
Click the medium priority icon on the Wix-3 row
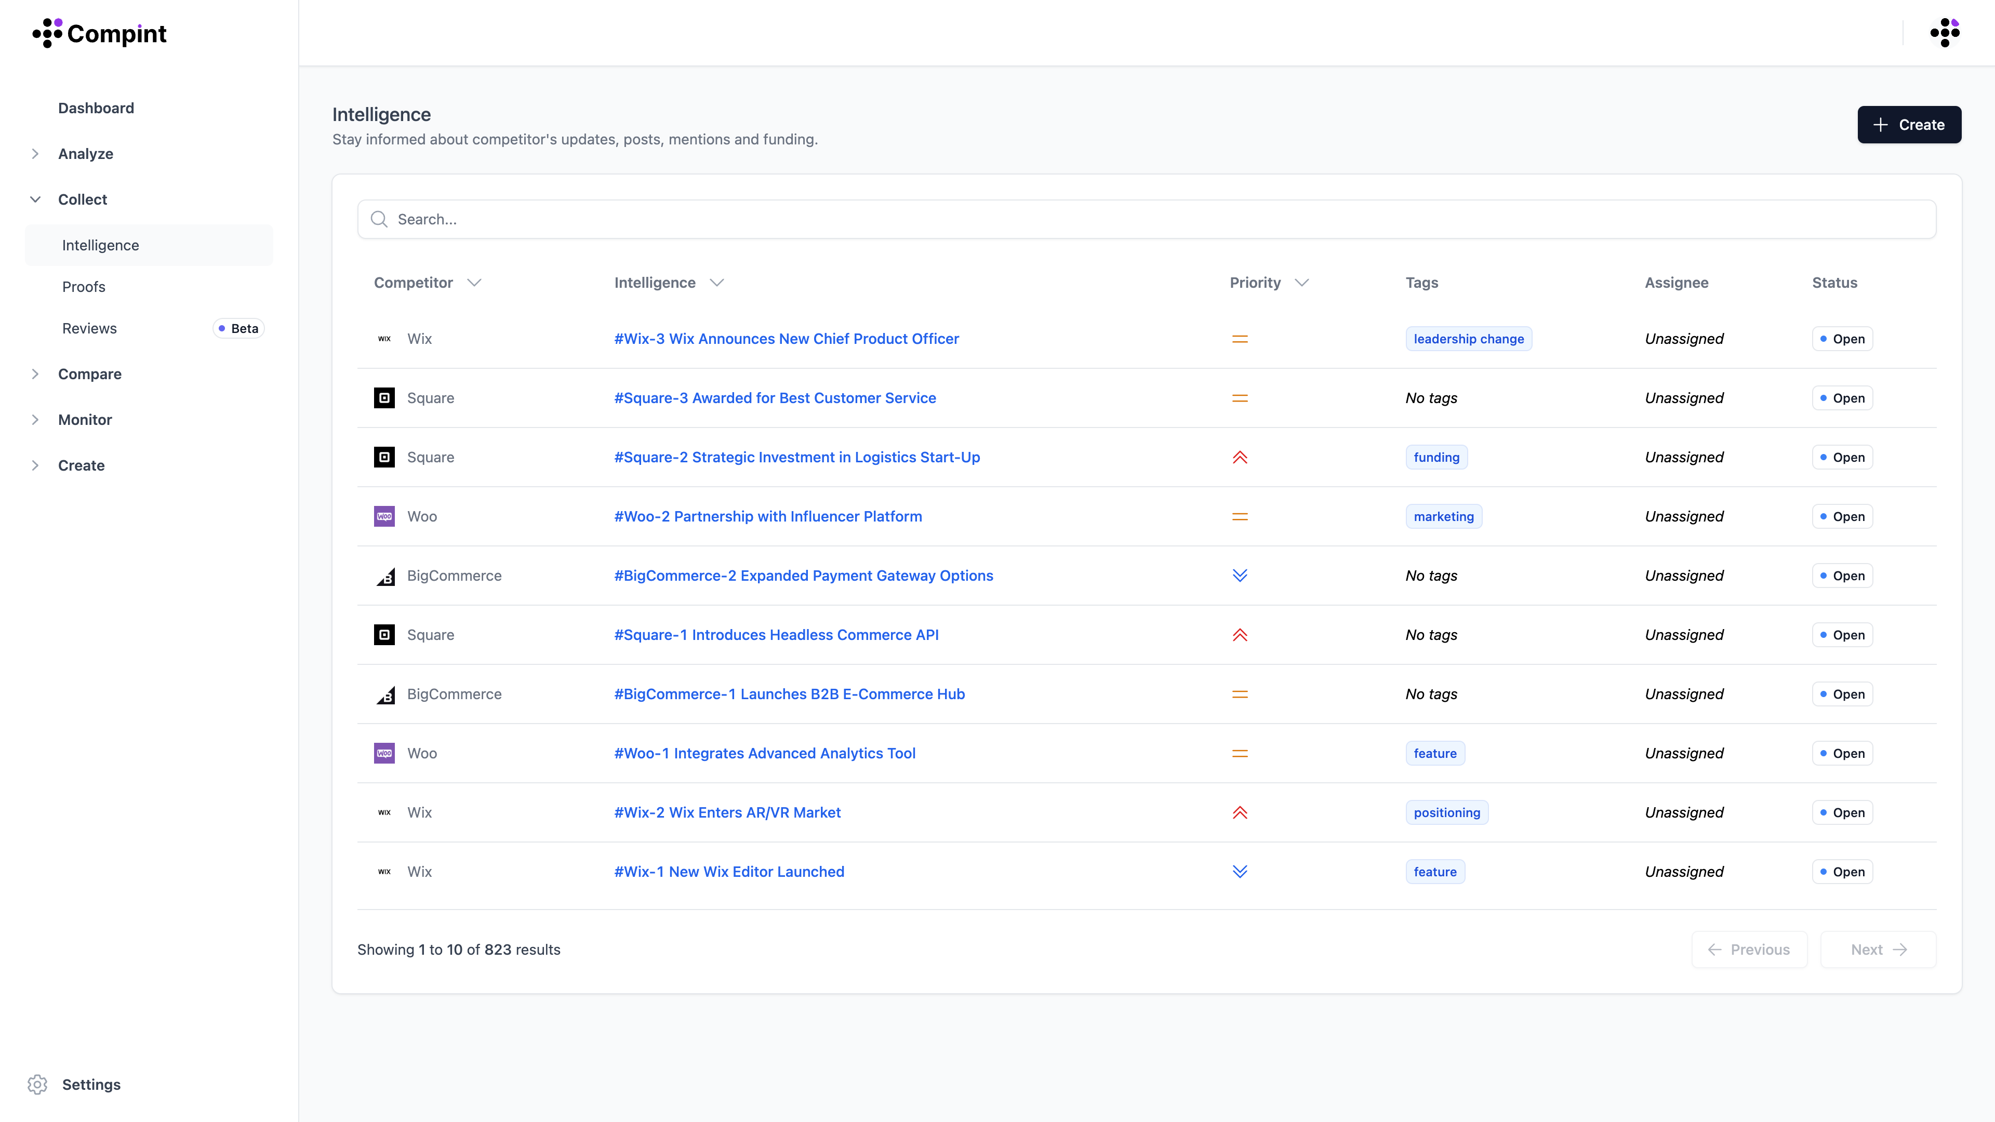(1239, 338)
